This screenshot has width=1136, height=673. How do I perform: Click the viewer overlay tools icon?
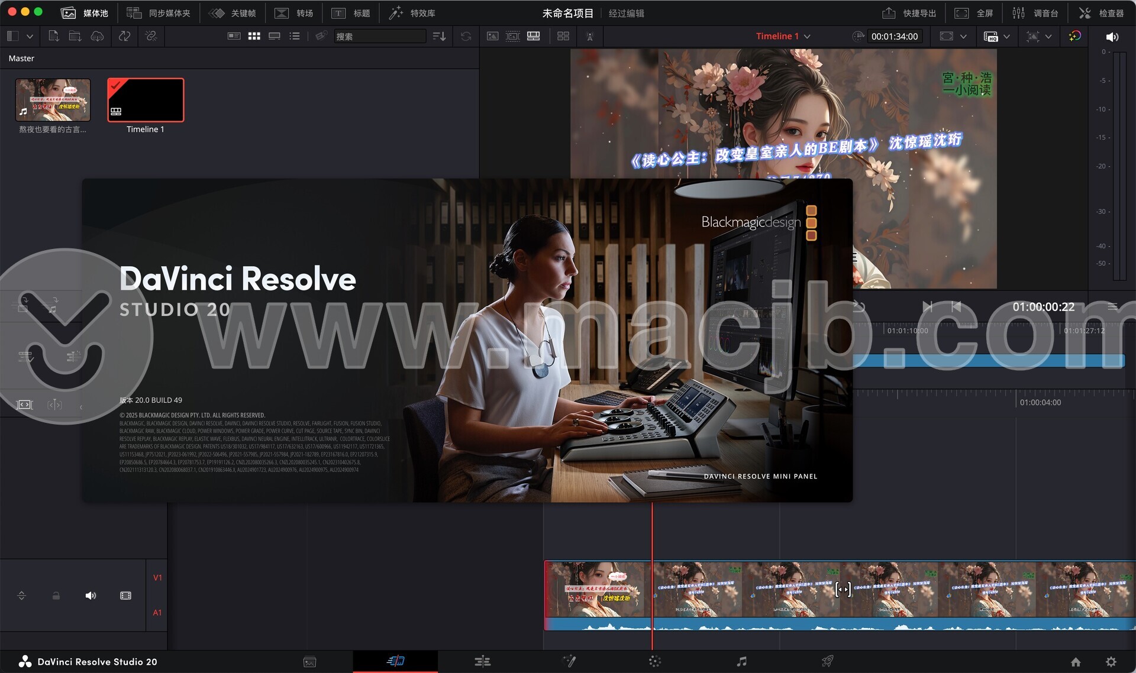(1032, 36)
